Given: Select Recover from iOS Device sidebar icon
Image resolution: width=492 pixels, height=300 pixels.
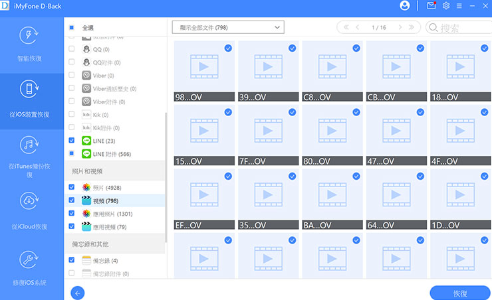Looking at the screenshot, I should (29, 89).
